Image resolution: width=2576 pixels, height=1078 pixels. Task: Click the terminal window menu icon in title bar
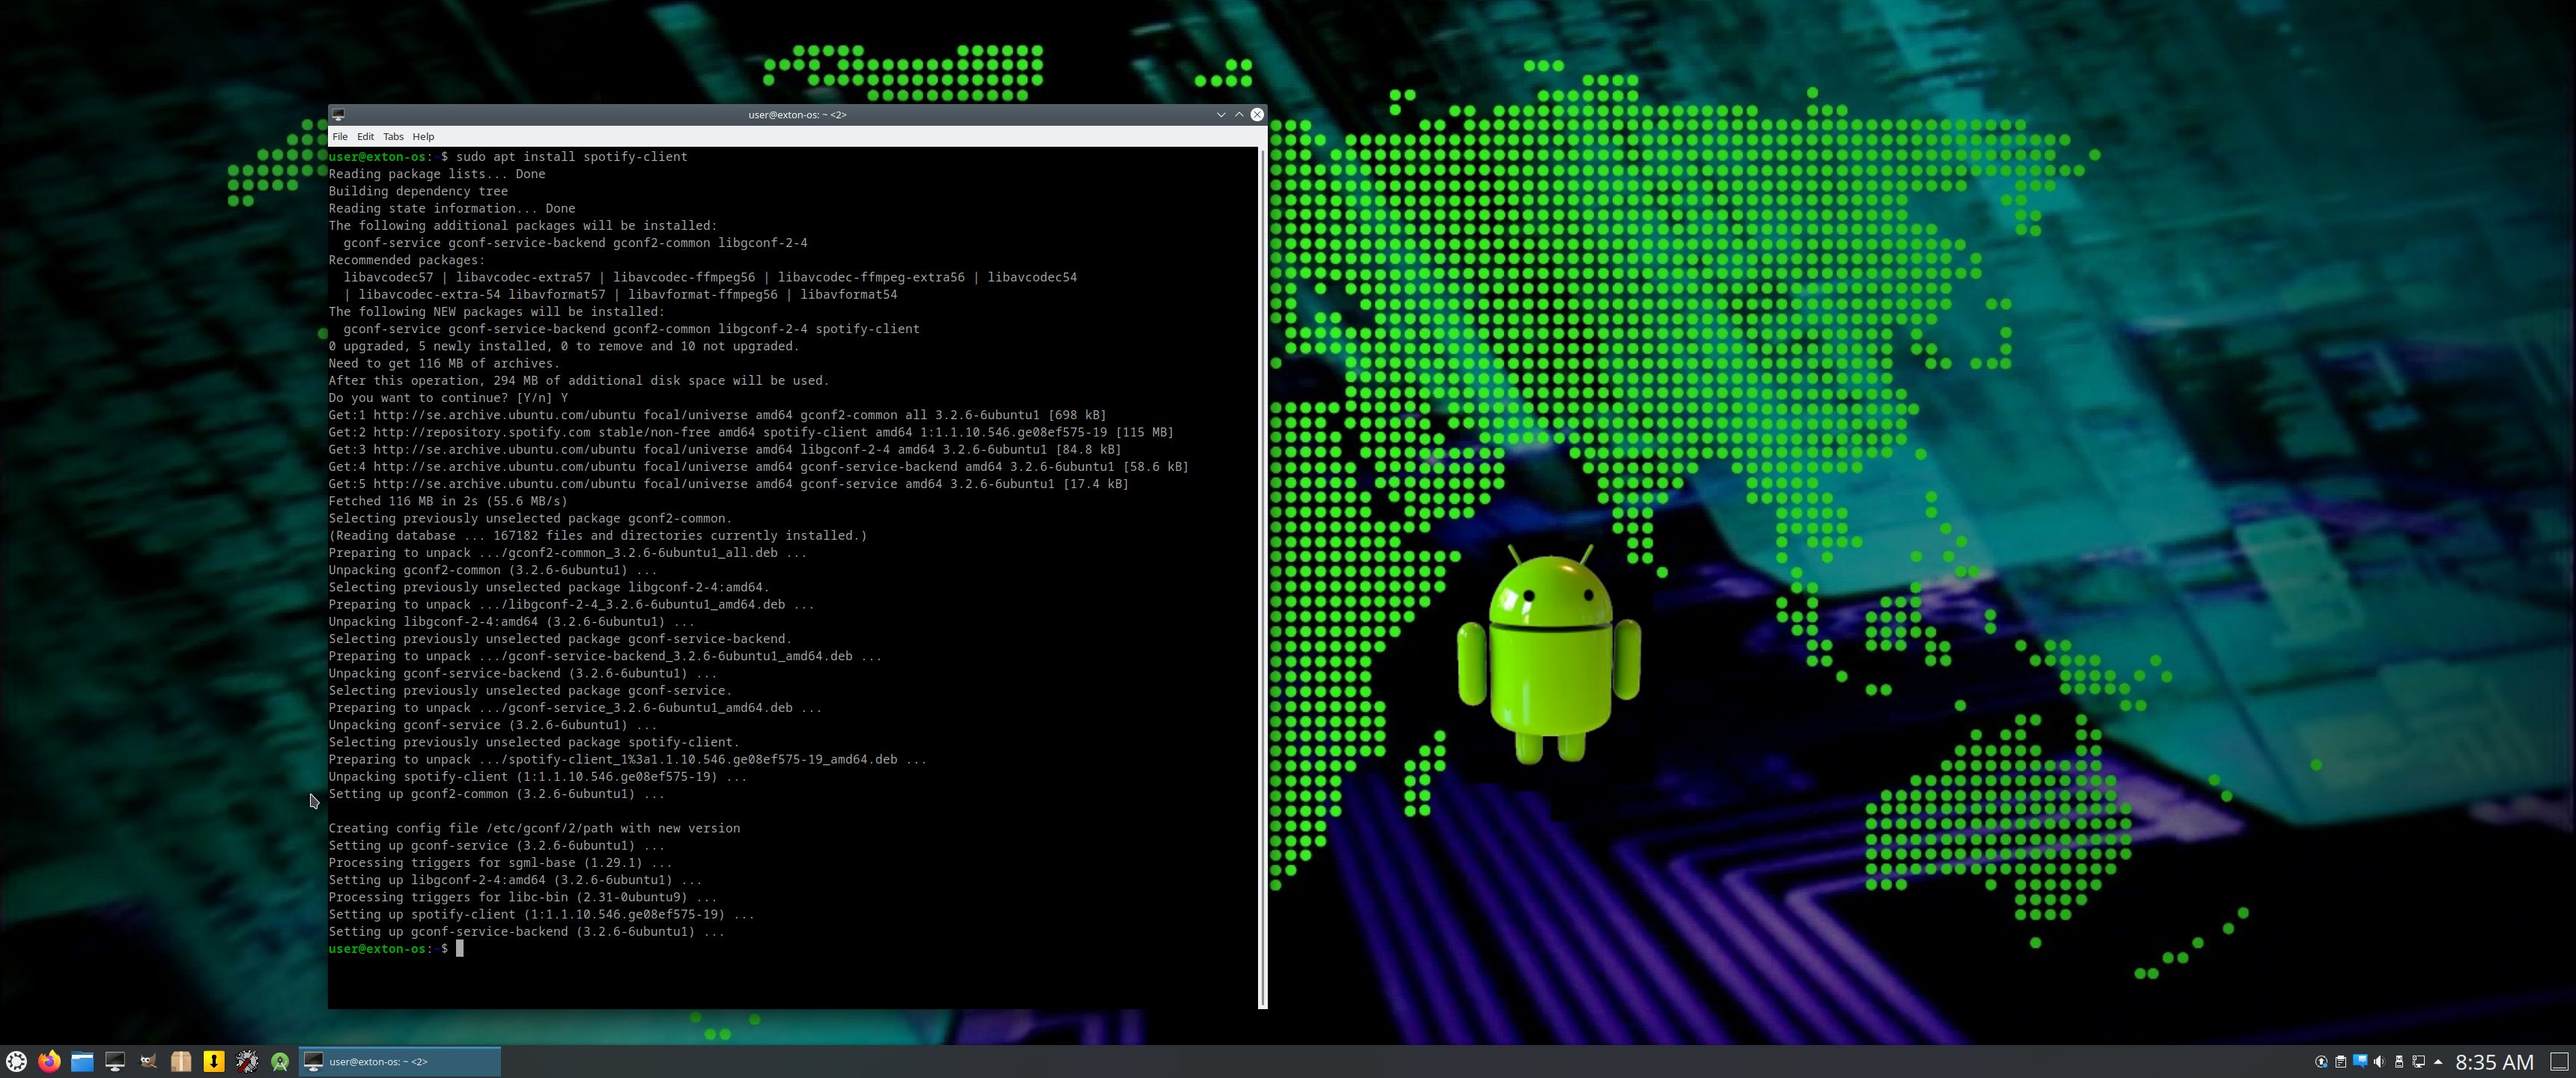pyautogui.click(x=338, y=114)
